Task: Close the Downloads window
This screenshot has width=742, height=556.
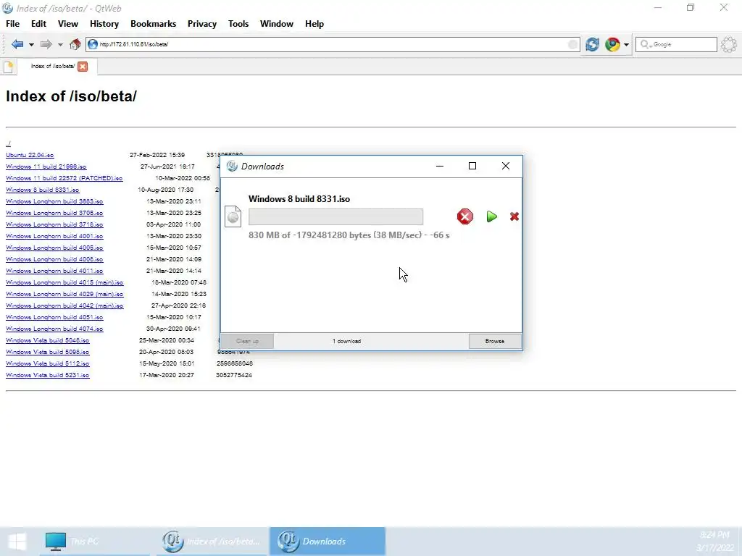Action: click(x=506, y=166)
